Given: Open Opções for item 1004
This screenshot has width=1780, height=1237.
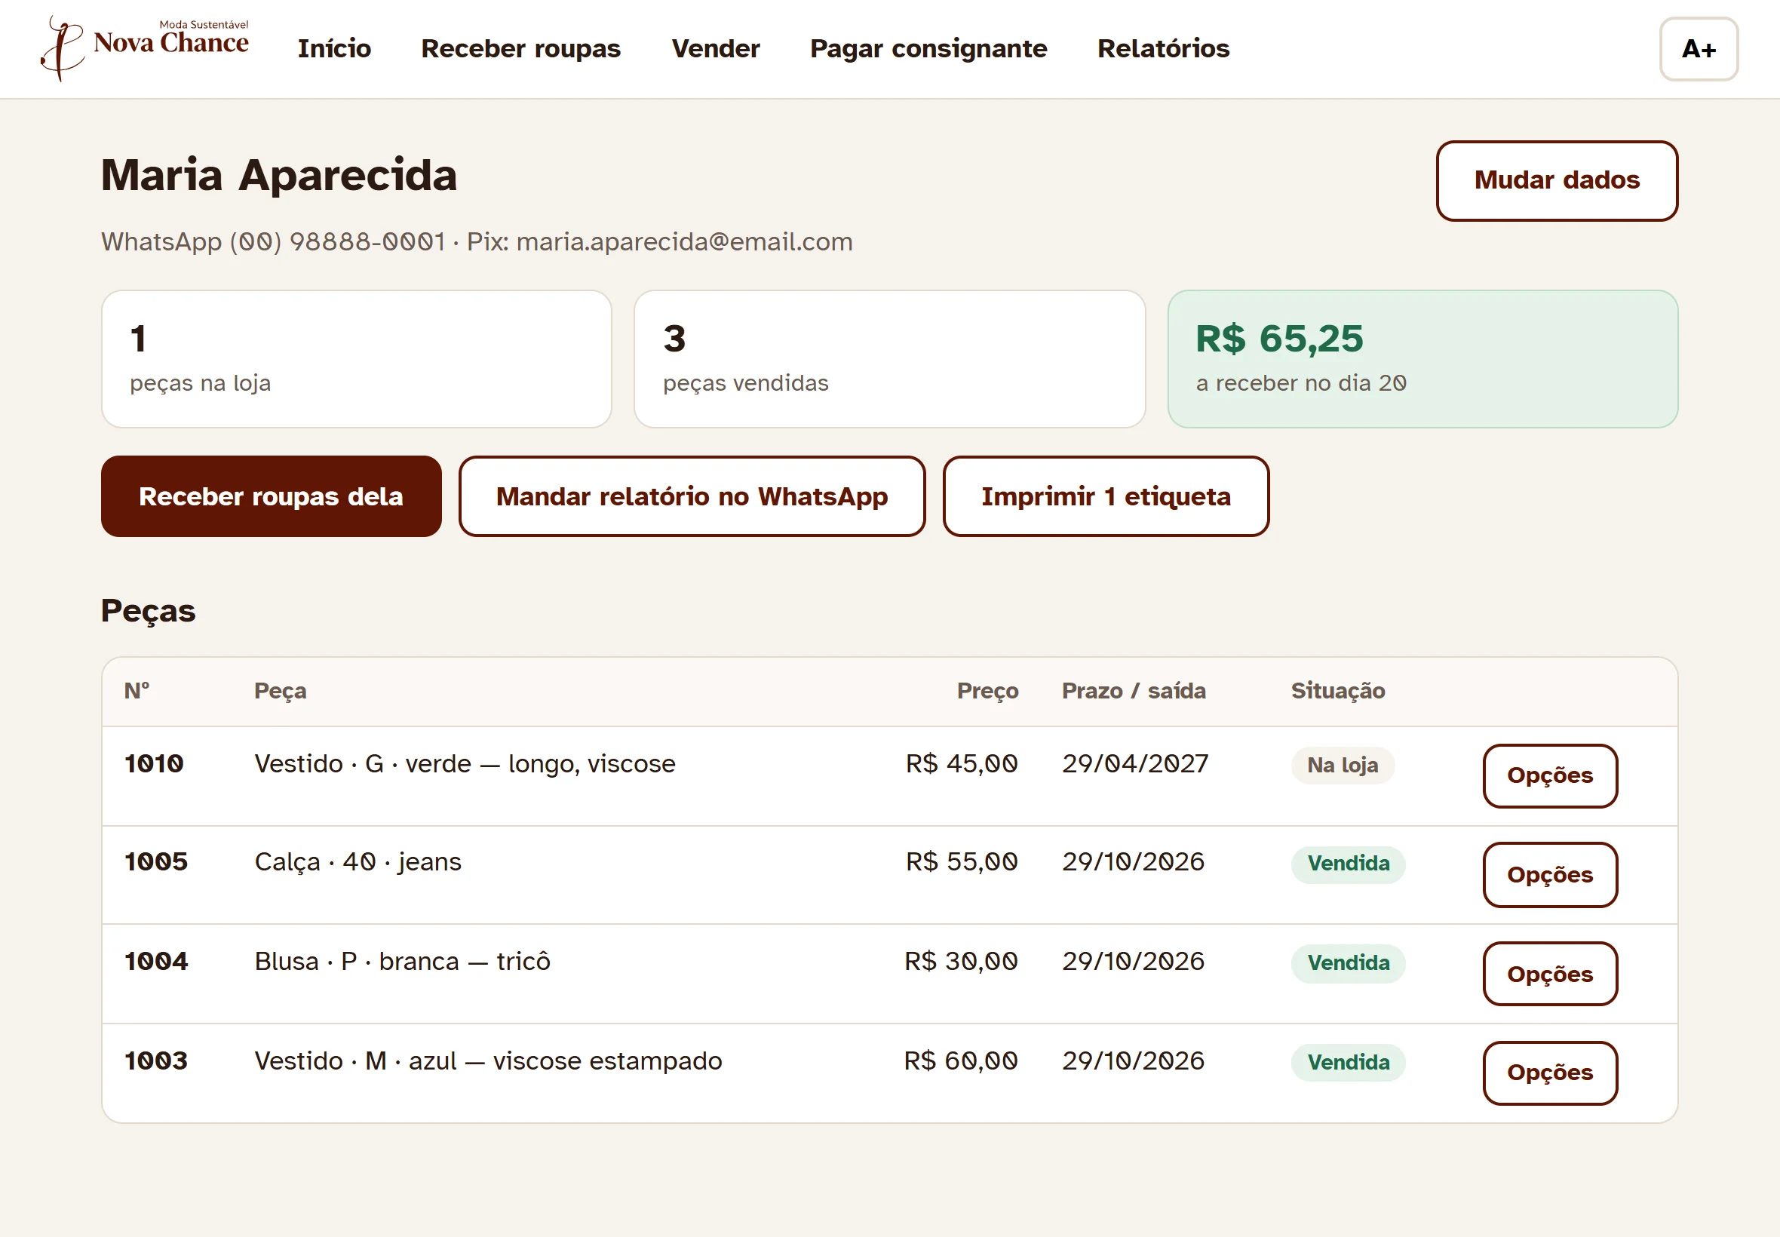Looking at the screenshot, I should click(x=1550, y=975).
